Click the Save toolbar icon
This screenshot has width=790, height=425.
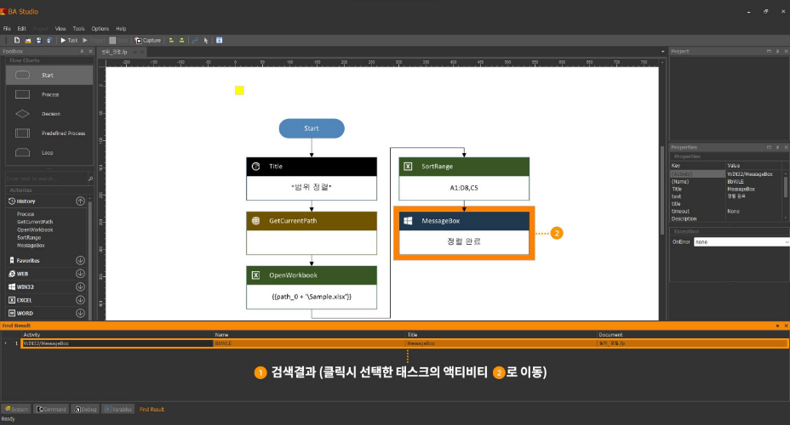point(38,40)
